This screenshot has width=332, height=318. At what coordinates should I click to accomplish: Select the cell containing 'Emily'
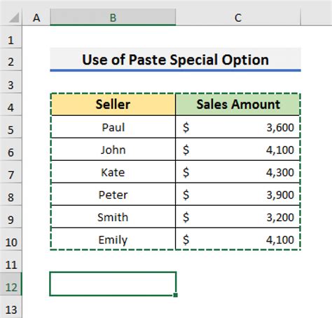click(x=113, y=239)
